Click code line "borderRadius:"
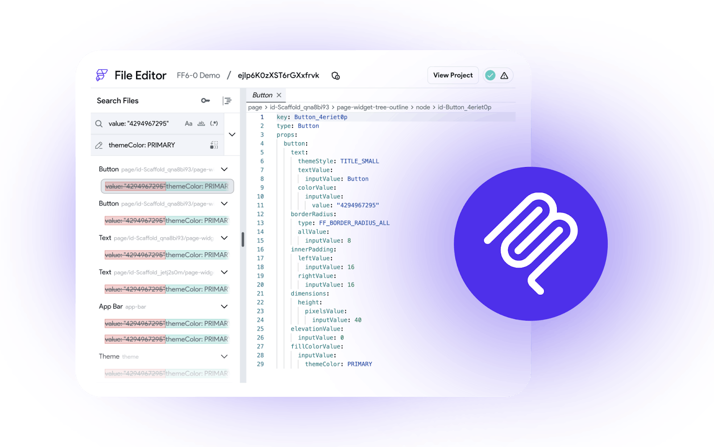The width and height of the screenshot is (714, 447). 314,214
